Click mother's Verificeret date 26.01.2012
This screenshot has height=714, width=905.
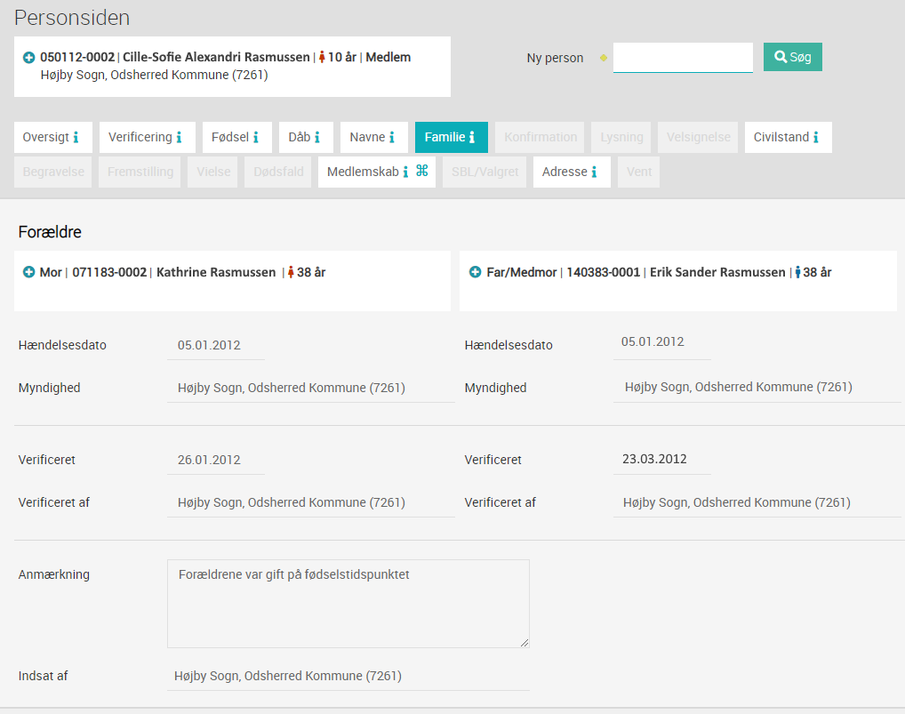[x=216, y=460]
